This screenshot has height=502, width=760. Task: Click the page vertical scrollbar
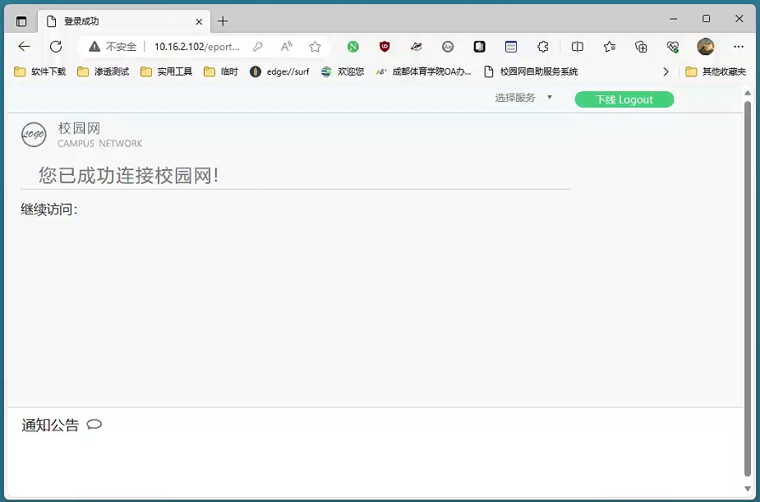coord(748,288)
